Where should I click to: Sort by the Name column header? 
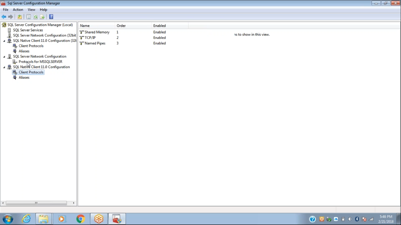97,26
